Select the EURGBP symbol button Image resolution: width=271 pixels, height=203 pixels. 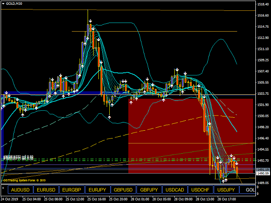tap(72, 190)
